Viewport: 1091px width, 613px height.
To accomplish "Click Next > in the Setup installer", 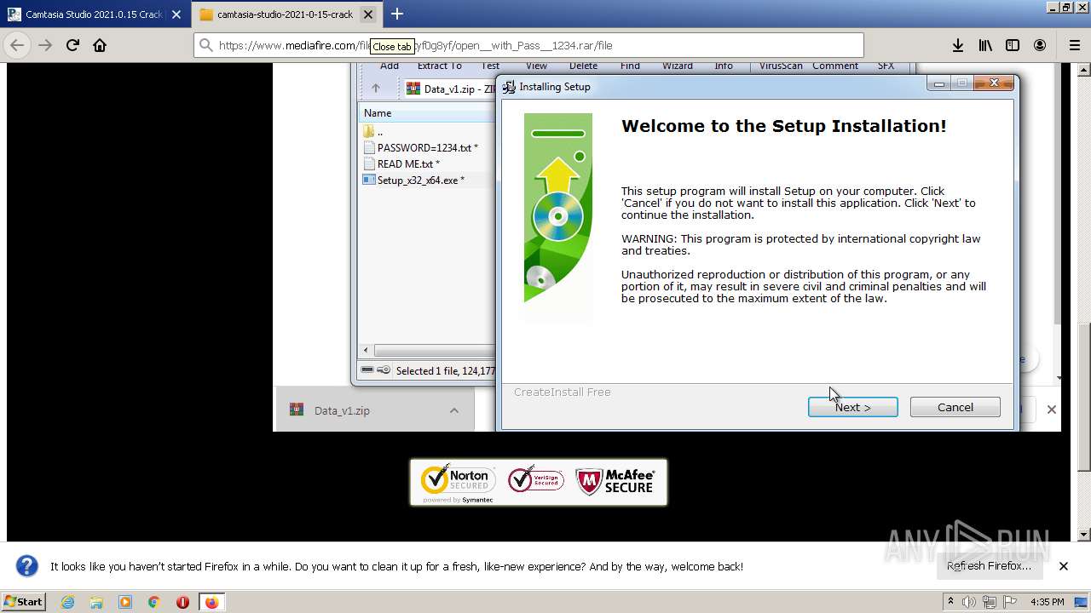I will [x=852, y=407].
